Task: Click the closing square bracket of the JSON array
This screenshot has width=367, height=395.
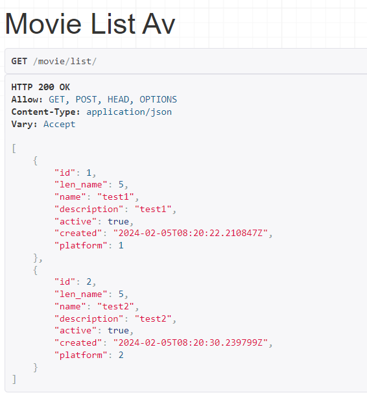Action: coord(14,379)
